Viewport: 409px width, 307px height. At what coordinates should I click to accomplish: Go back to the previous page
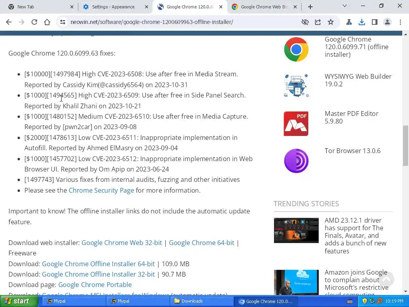tap(9, 22)
